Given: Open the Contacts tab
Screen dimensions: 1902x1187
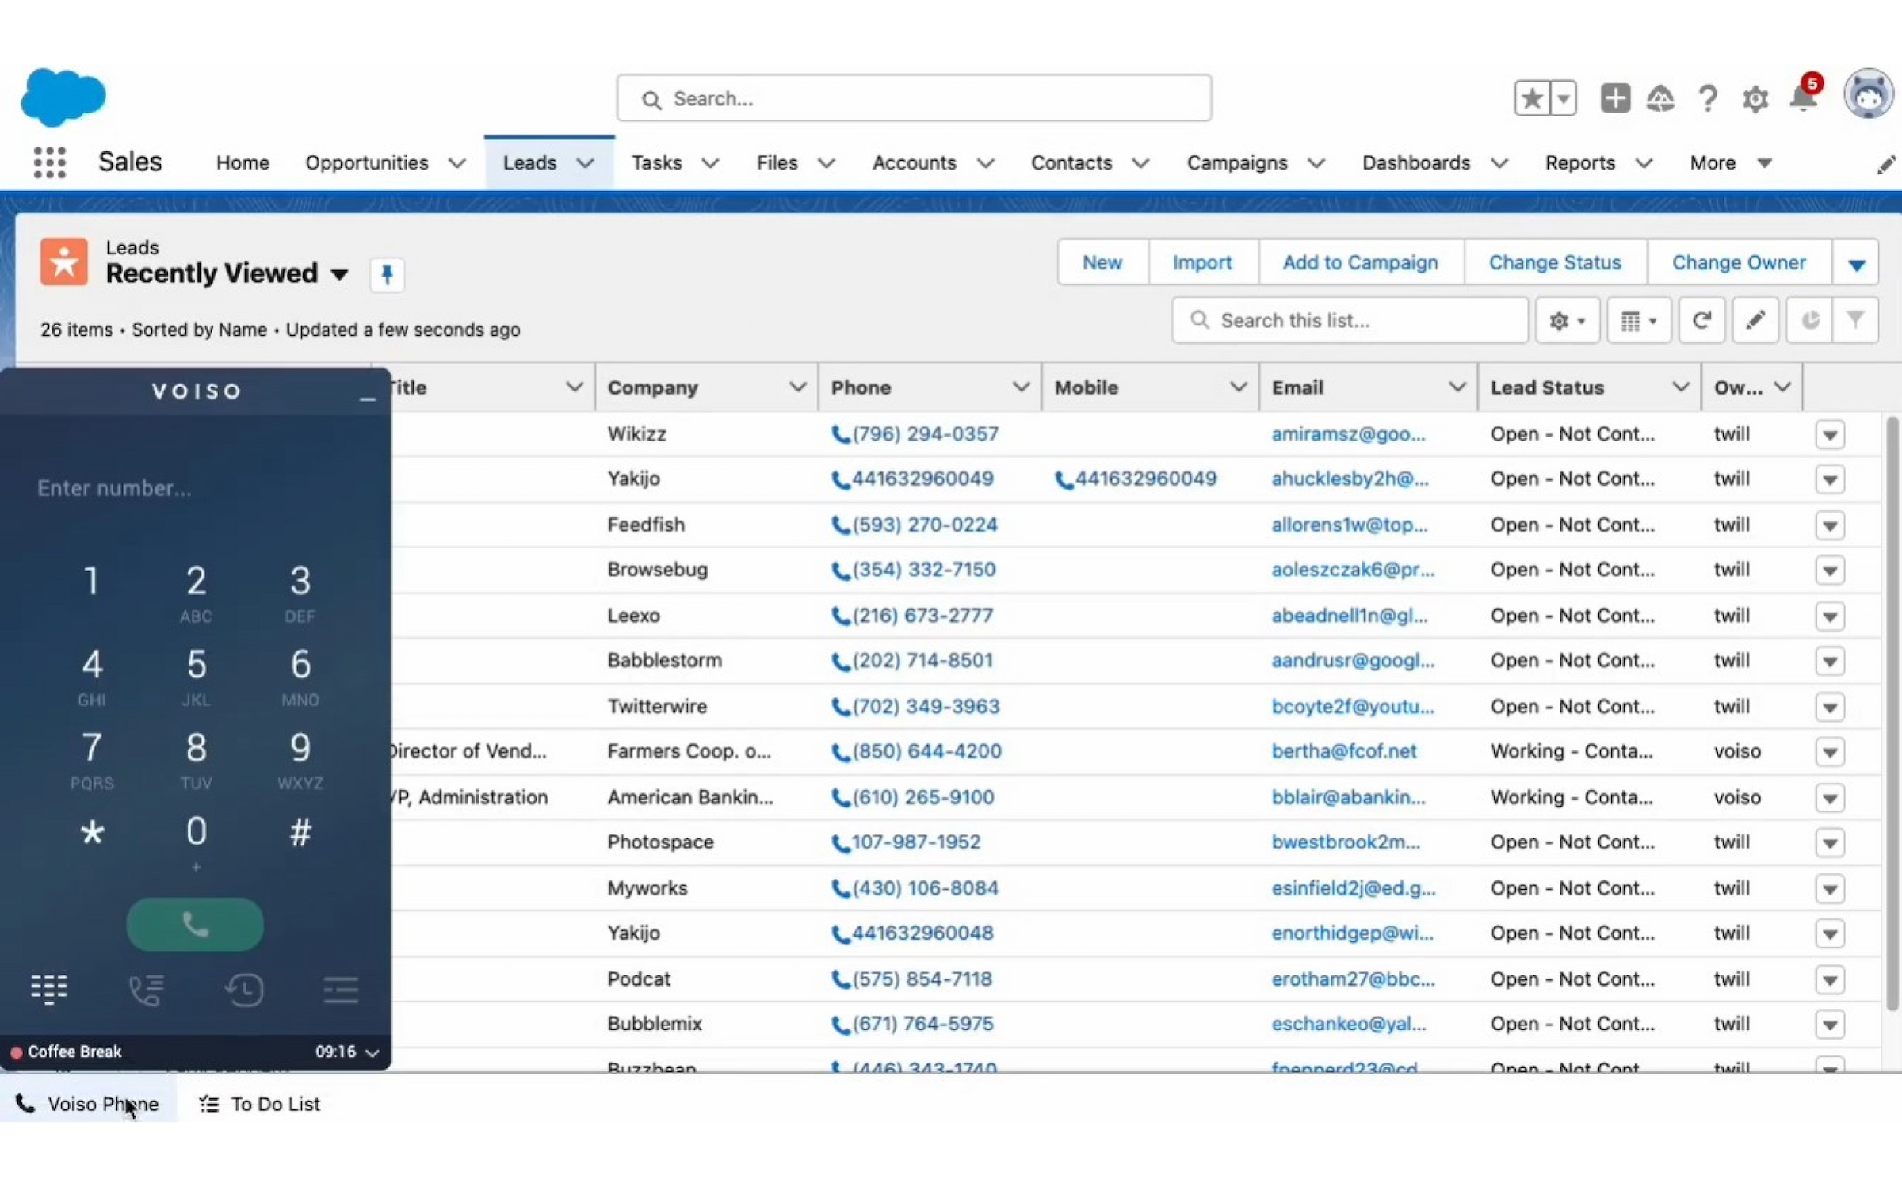Looking at the screenshot, I should point(1071,162).
